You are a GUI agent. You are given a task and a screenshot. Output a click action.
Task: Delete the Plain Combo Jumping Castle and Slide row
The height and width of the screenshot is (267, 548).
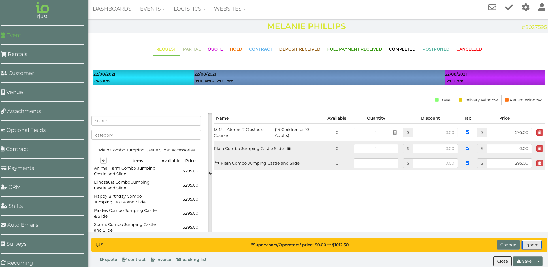point(540,163)
